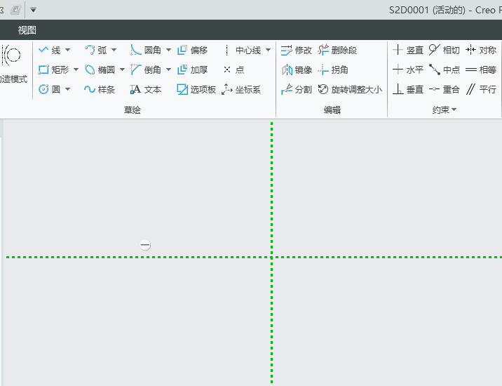Open the 选项板 (Palette) tool

click(x=196, y=89)
